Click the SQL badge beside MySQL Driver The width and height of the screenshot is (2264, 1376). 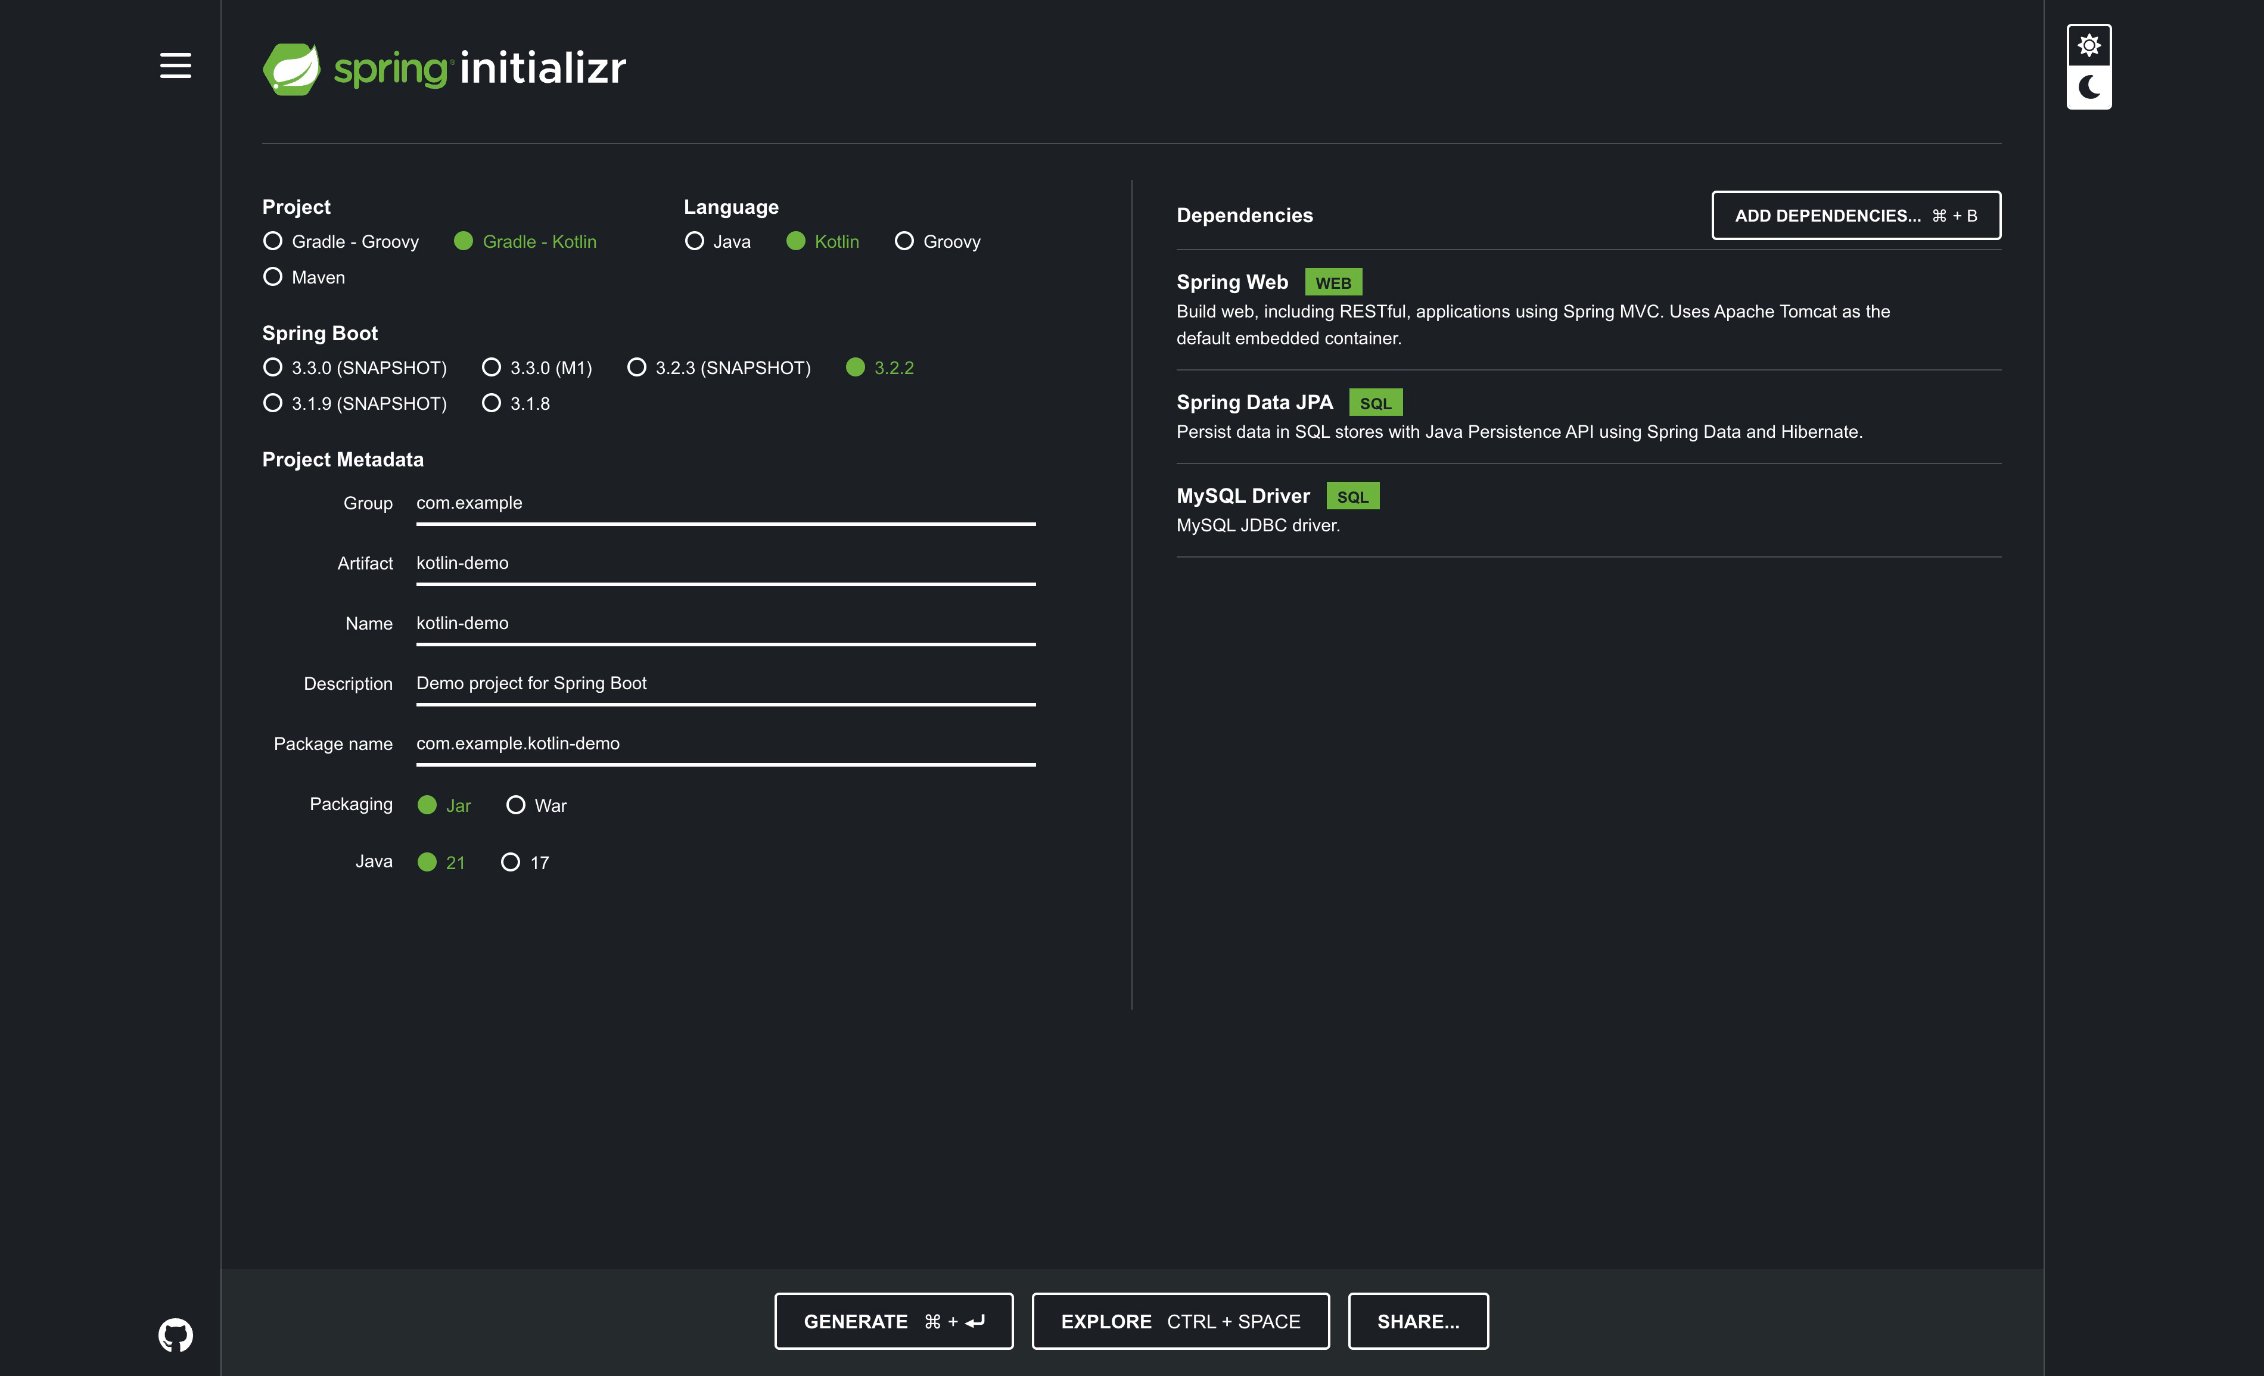tap(1352, 497)
